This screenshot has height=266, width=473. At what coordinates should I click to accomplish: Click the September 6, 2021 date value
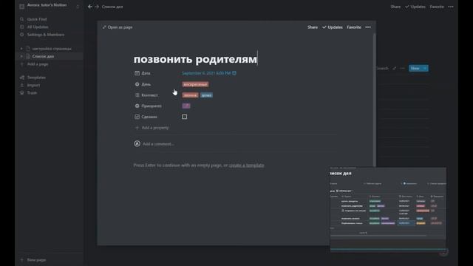pyautogui.click(x=206, y=73)
